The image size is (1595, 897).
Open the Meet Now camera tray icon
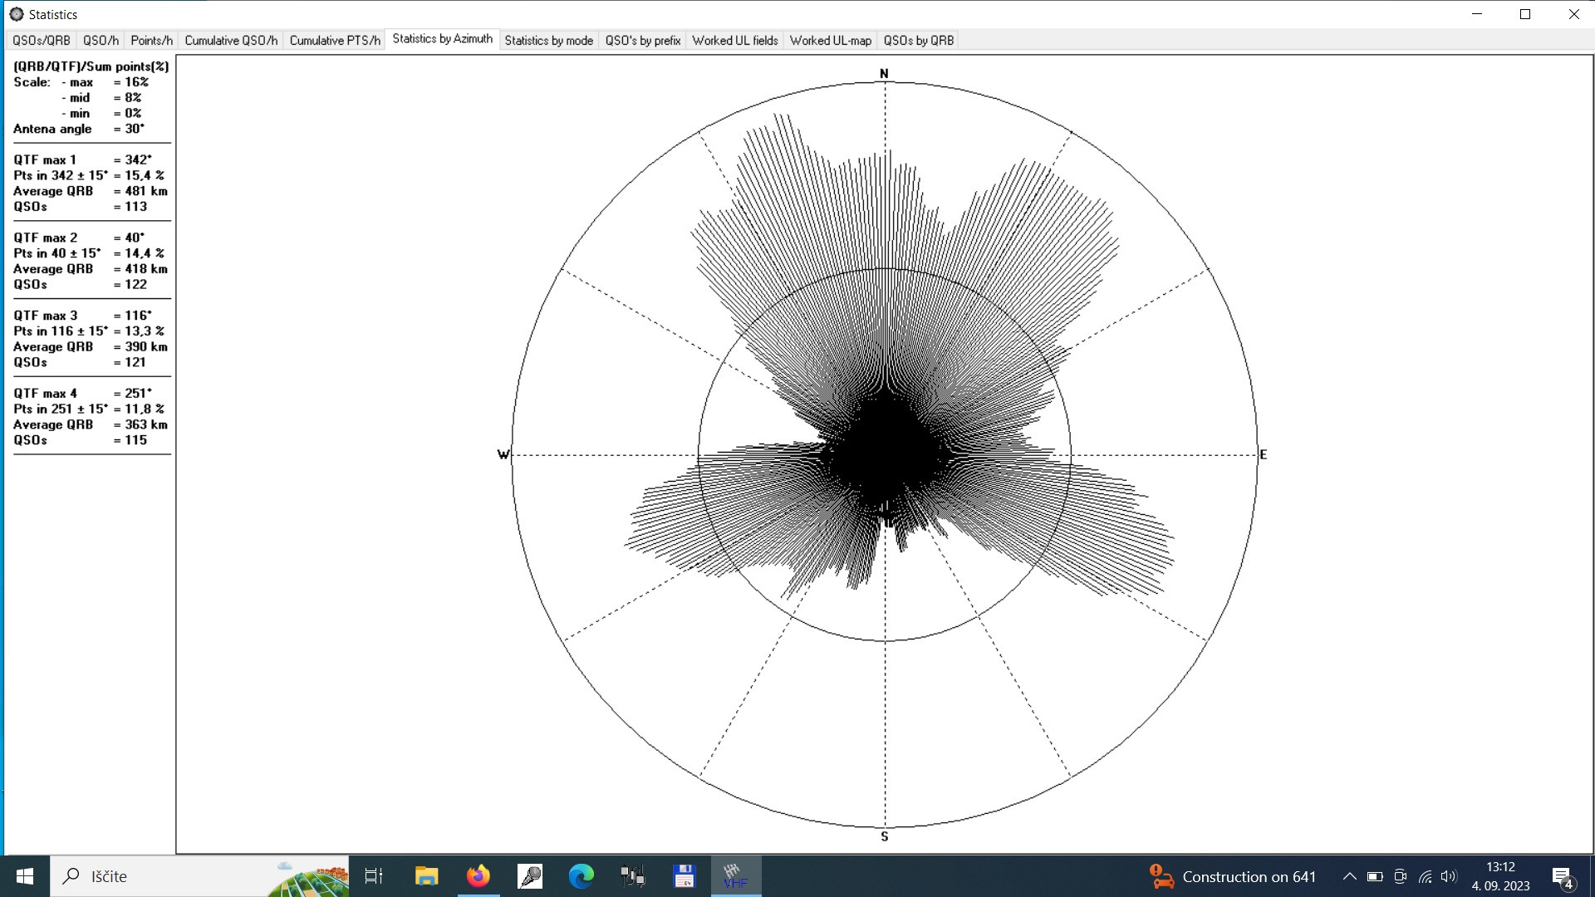[1400, 876]
